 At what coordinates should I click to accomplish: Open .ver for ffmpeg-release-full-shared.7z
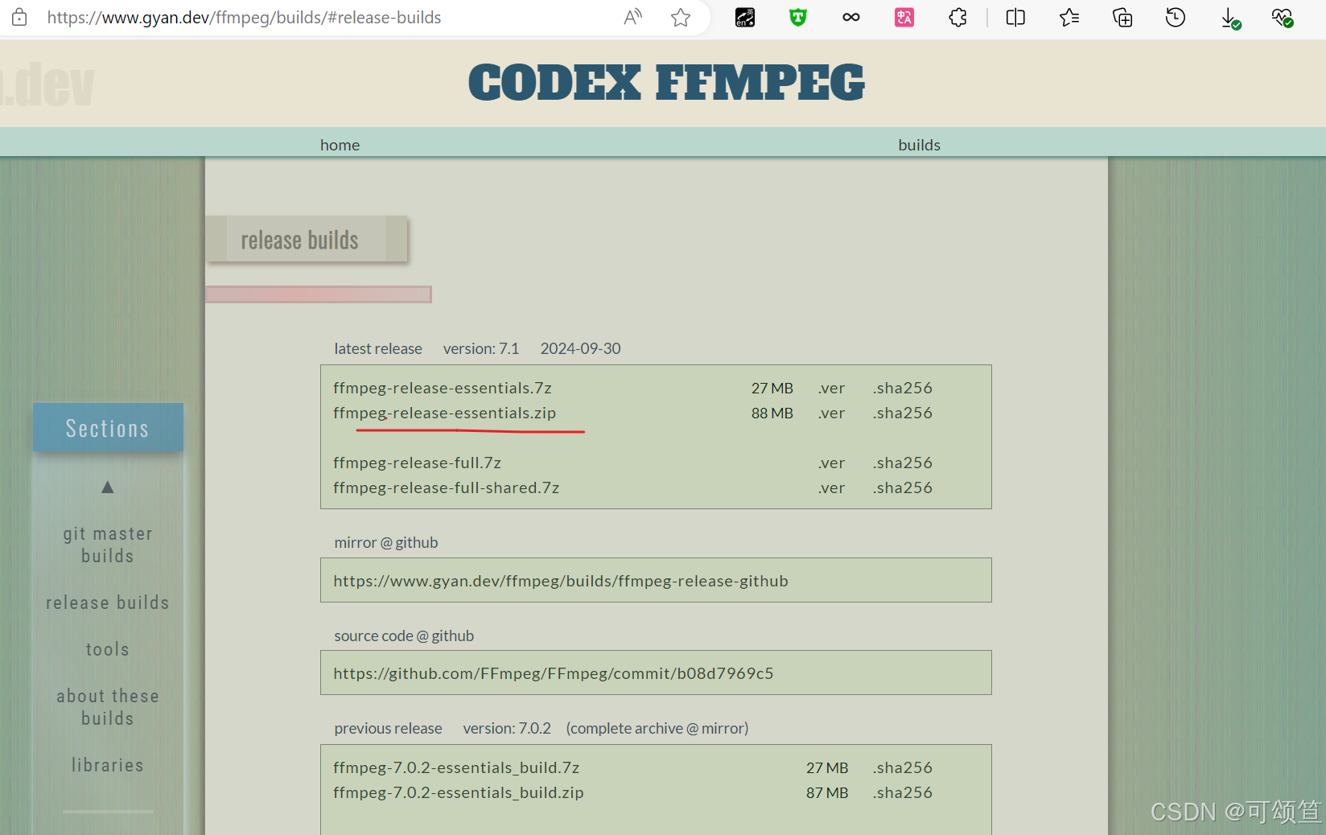831,487
